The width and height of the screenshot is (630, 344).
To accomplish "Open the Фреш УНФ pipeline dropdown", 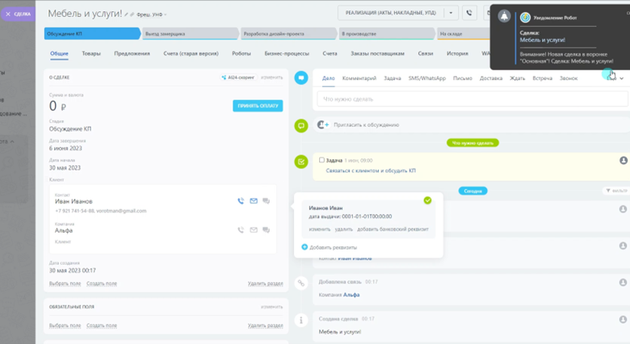I will (x=152, y=15).
